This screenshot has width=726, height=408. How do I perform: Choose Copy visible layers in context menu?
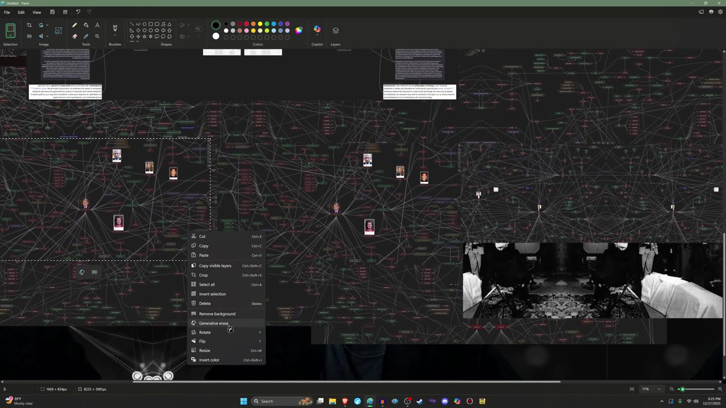(226, 266)
